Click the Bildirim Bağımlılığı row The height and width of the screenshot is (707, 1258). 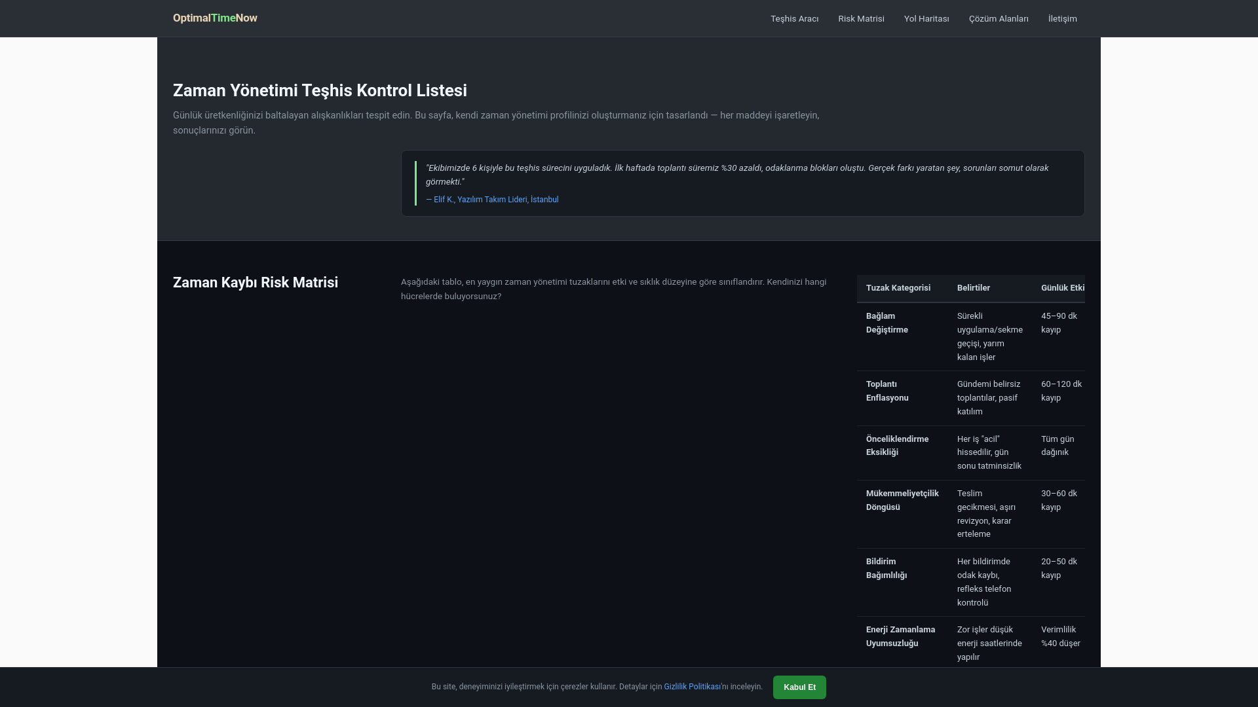click(x=970, y=582)
